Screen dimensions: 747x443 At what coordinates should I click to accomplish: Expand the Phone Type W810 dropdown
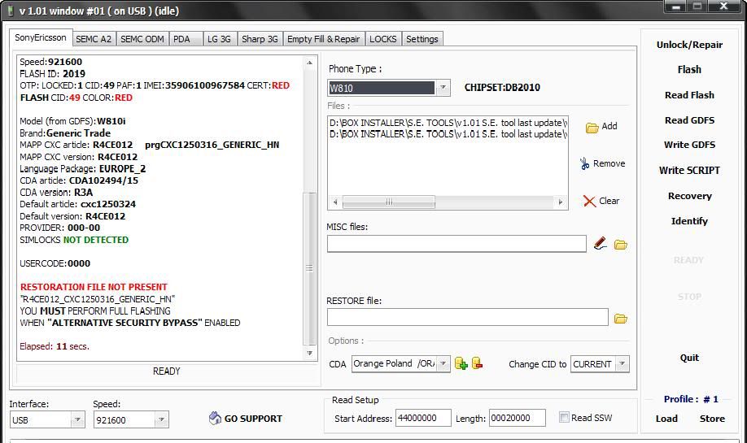(443, 88)
